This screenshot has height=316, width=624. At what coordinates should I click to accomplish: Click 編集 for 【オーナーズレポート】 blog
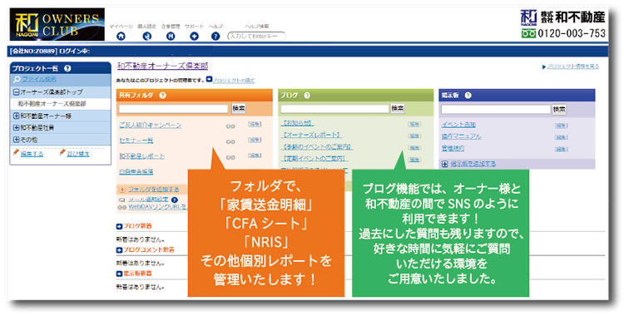click(414, 136)
